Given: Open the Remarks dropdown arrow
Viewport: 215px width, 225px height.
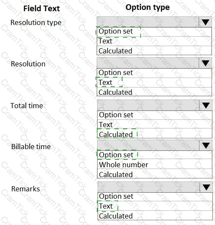Looking at the screenshot, I should pyautogui.click(x=206, y=187).
